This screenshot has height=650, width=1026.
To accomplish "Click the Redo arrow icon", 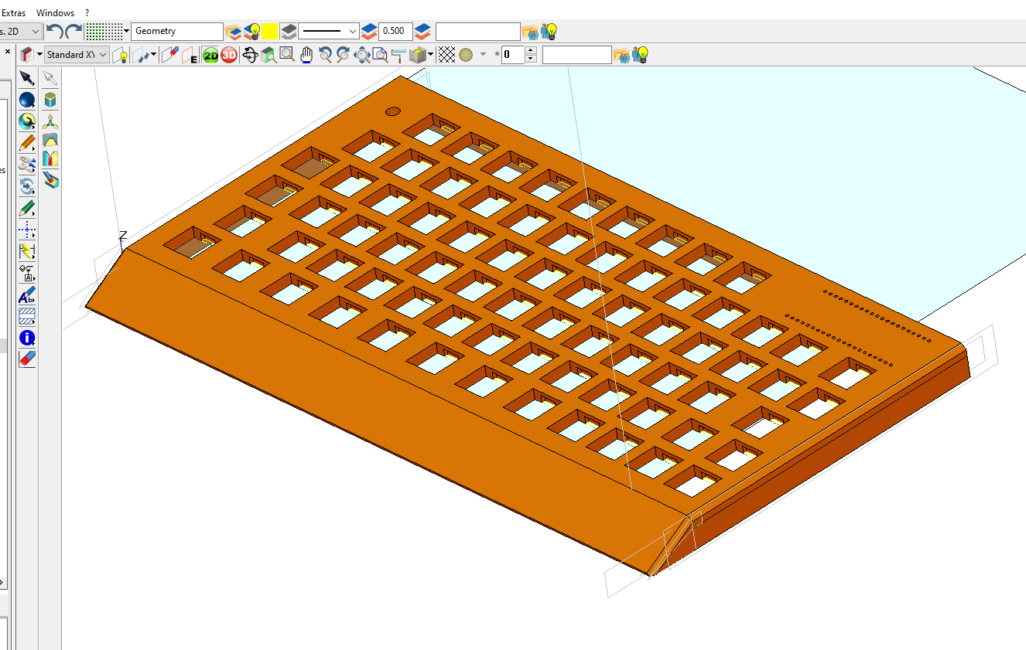I will tap(74, 32).
